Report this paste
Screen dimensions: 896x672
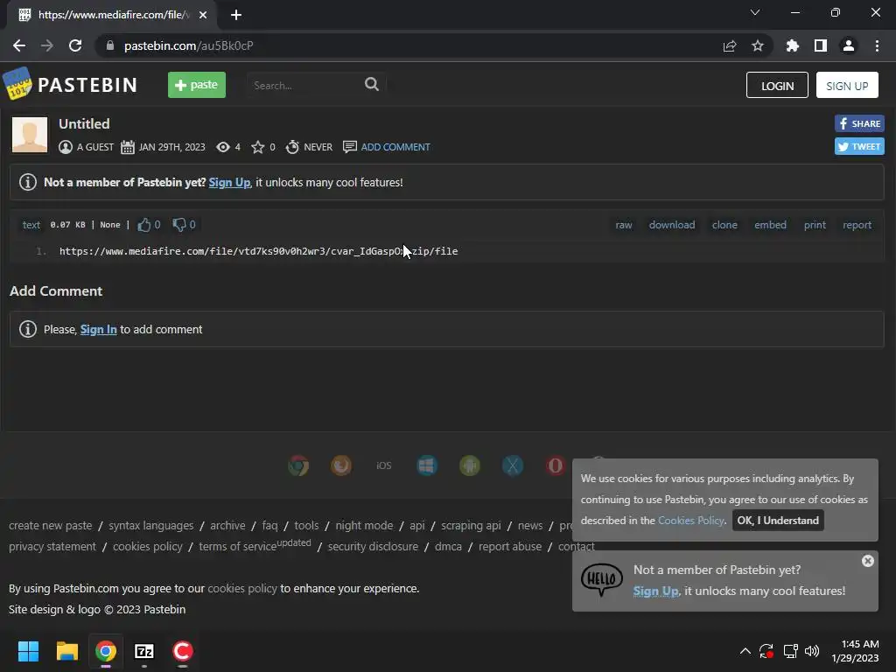[x=857, y=225]
